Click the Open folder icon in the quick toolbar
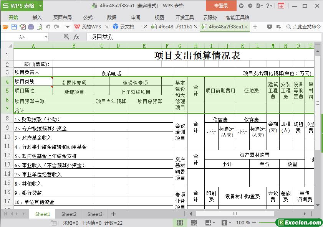Viewport: 323px width, 227px height. point(5,27)
